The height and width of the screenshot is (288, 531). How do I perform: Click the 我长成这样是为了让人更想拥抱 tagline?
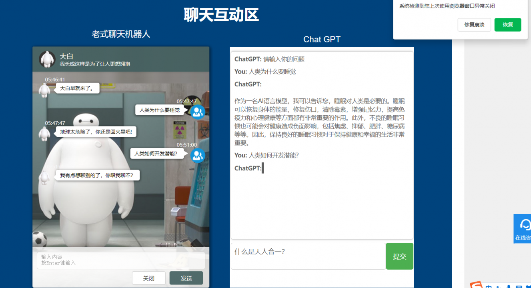tap(95, 64)
